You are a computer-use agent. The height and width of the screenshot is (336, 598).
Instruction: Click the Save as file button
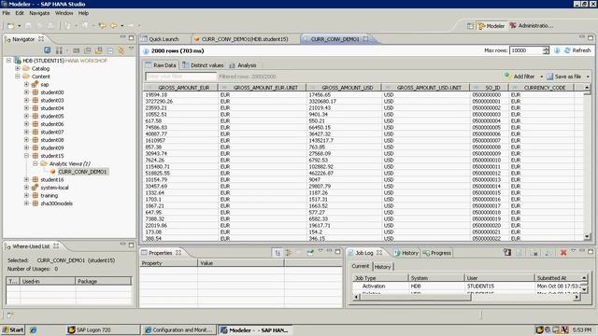click(x=564, y=77)
